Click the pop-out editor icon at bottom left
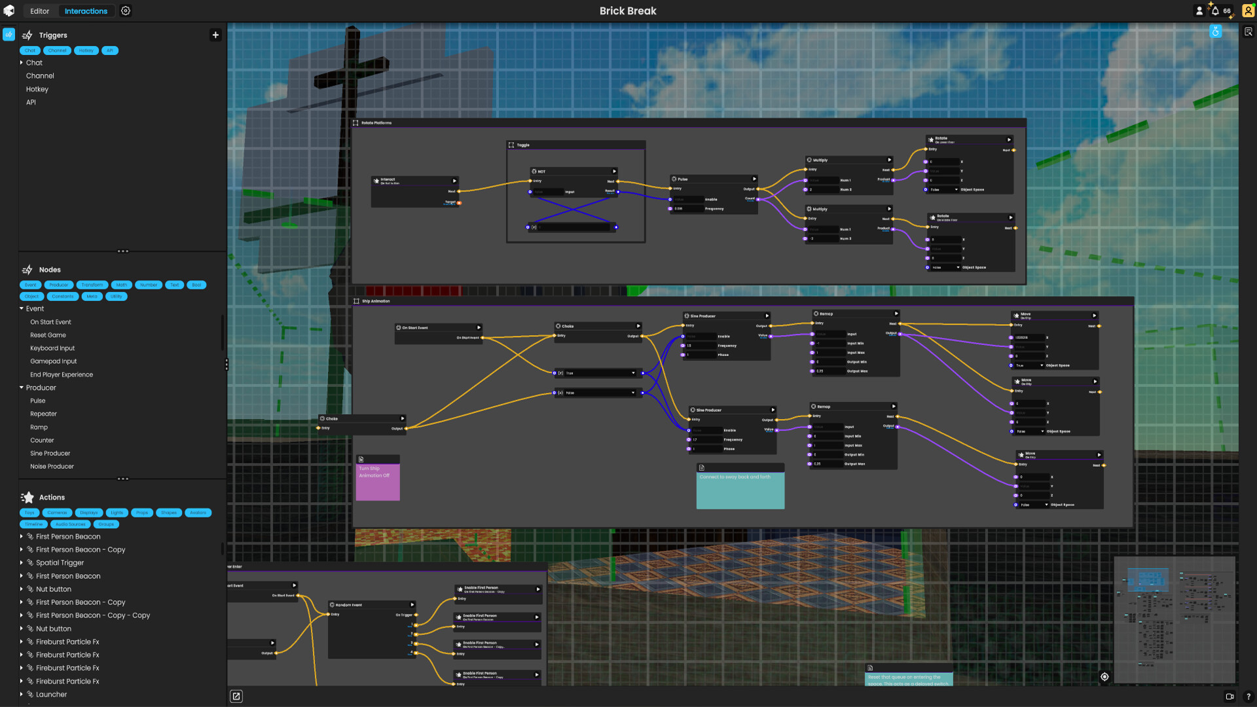Screen dimensions: 1257x707 (x=236, y=696)
